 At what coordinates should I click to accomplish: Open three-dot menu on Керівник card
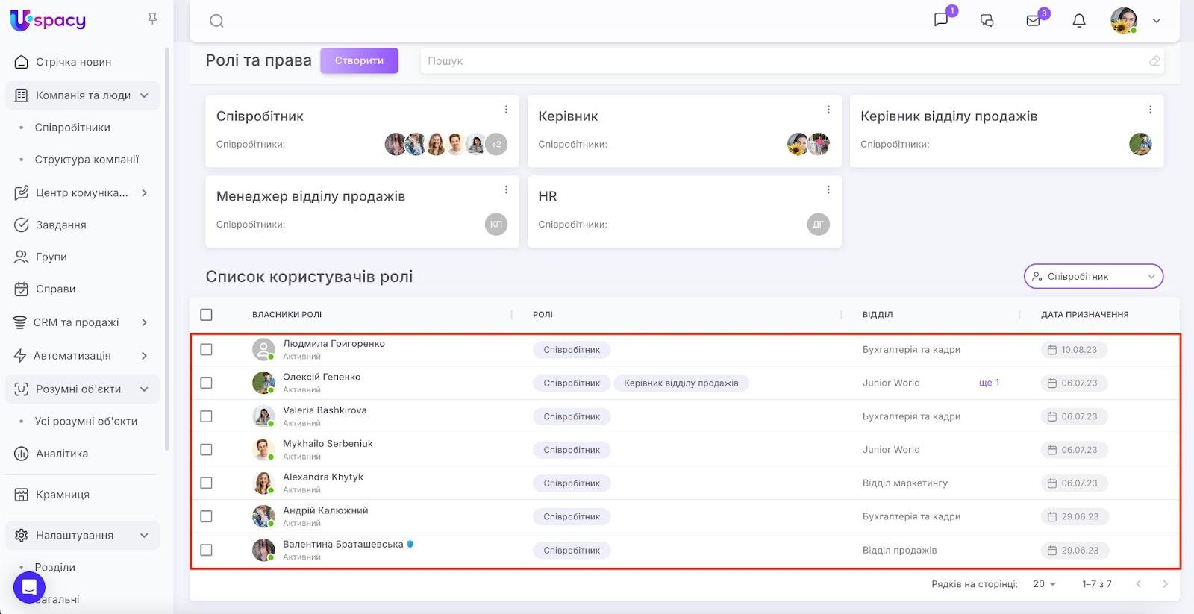tap(828, 110)
